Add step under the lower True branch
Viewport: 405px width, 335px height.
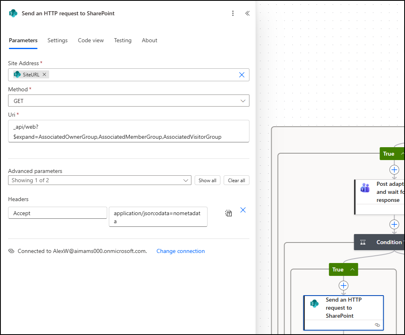point(343,286)
